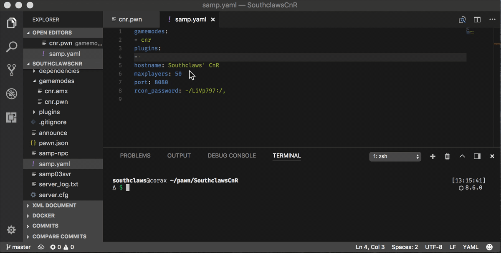501x253 pixels.
Task: Open cnr.pwn in the Open Editors list
Action: click(x=63, y=43)
